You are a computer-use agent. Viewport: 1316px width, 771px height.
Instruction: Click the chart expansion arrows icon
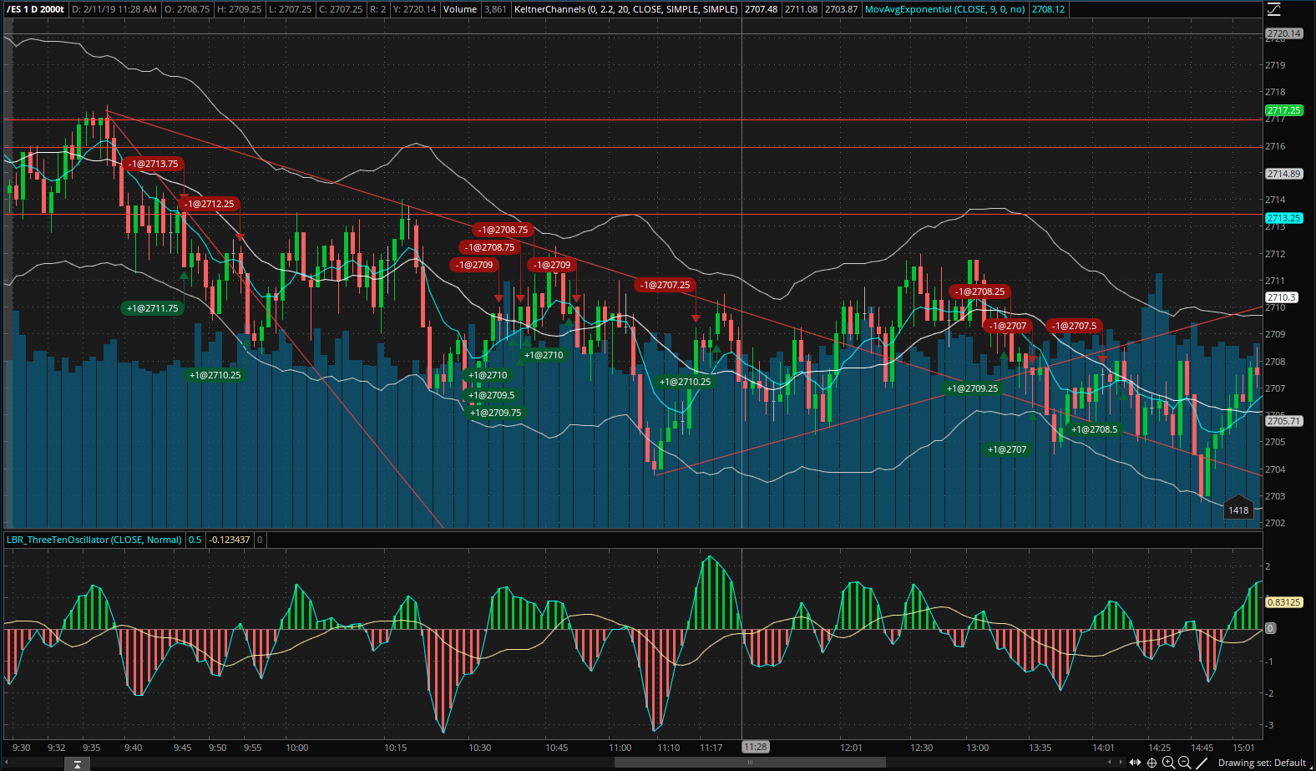click(x=1135, y=763)
